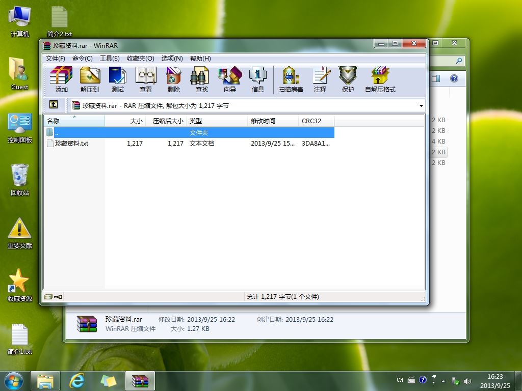The image size is (522, 391).
Task: Click Explorer window search magnifier icon
Action: [x=459, y=61]
